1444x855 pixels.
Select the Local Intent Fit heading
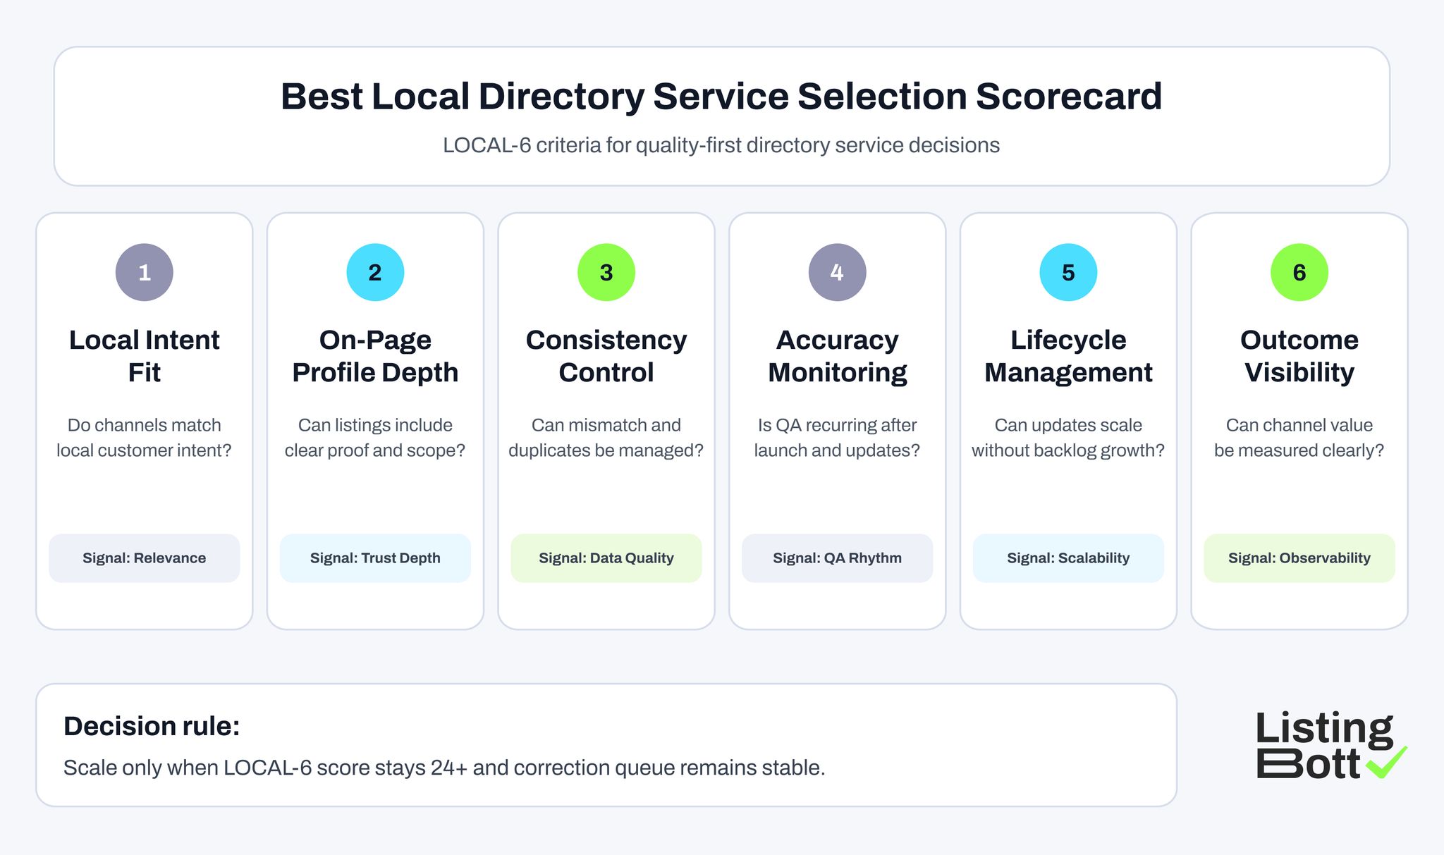point(144,356)
